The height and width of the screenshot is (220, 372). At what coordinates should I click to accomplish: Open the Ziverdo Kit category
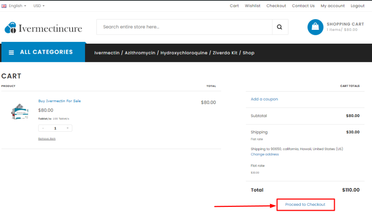(x=225, y=53)
